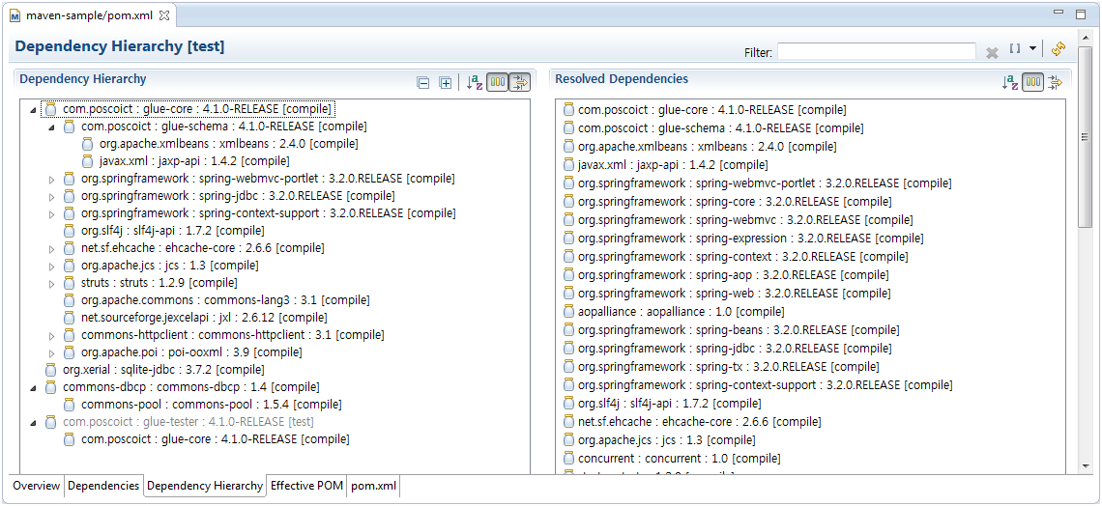The height and width of the screenshot is (506, 1102).
Task: Open the pom.xml source tab
Action: tap(374, 486)
